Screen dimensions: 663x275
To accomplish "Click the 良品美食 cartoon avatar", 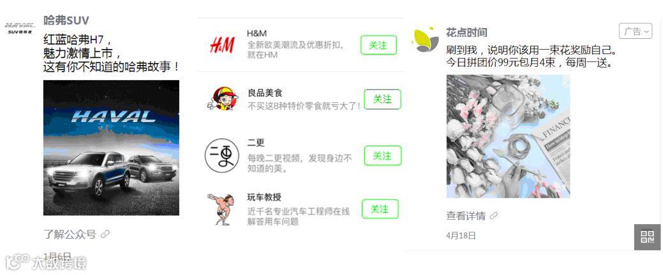I will (x=223, y=98).
